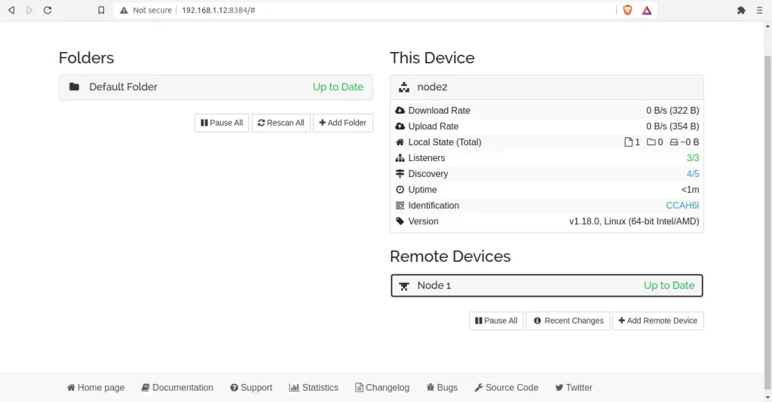Image resolution: width=772 pixels, height=402 pixels.
Task: Click Add Remote Device button
Action: point(657,321)
